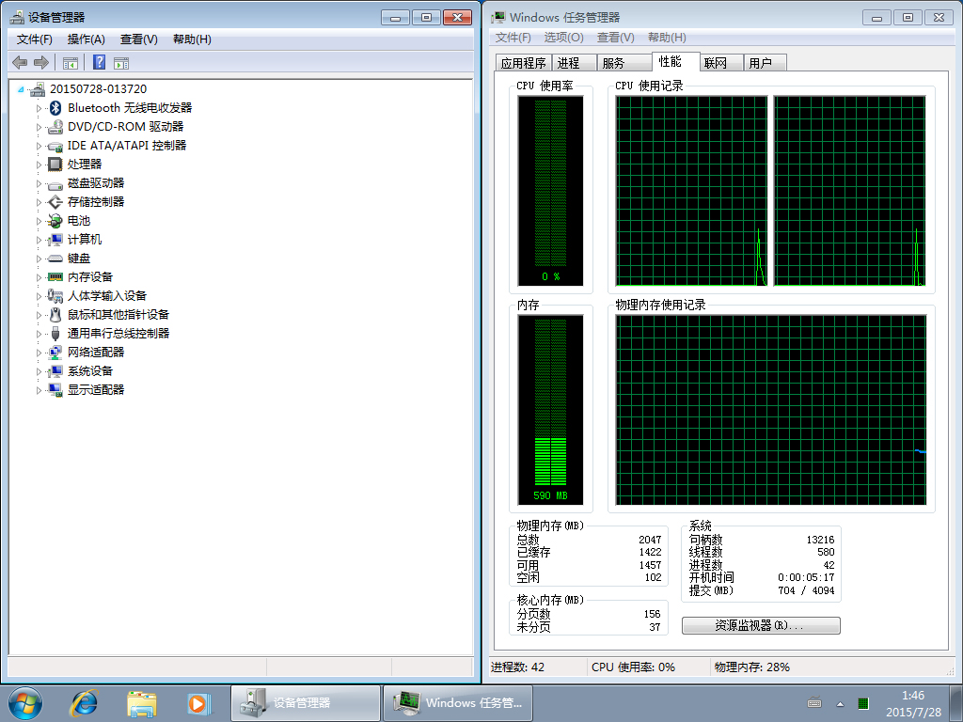963x722 pixels.
Task: Click the Forward arrow in Device Manager toolbar
Action: [41, 63]
